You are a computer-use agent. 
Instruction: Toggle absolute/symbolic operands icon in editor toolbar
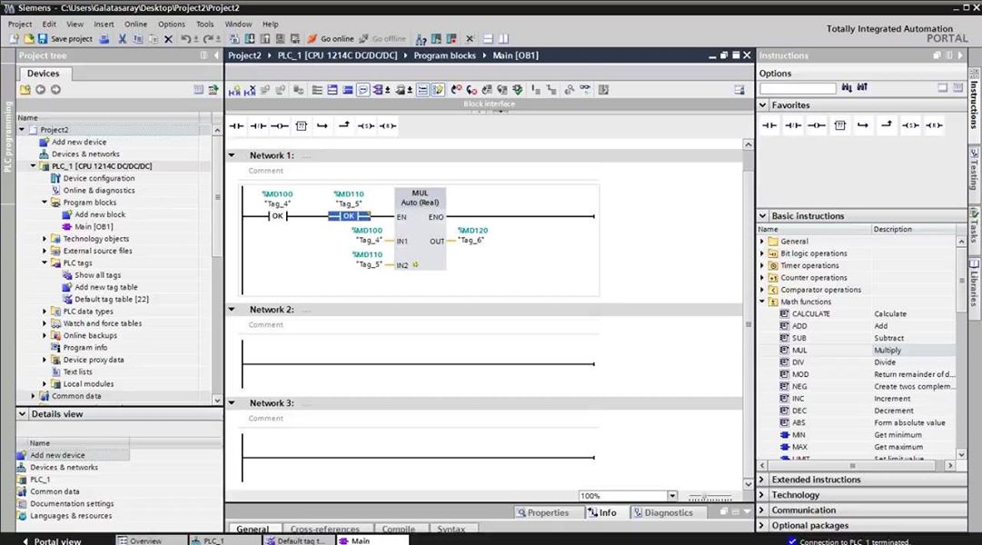(379, 90)
